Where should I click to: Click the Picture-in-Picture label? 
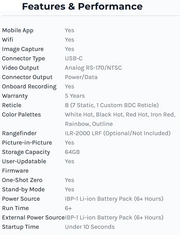point(27,142)
